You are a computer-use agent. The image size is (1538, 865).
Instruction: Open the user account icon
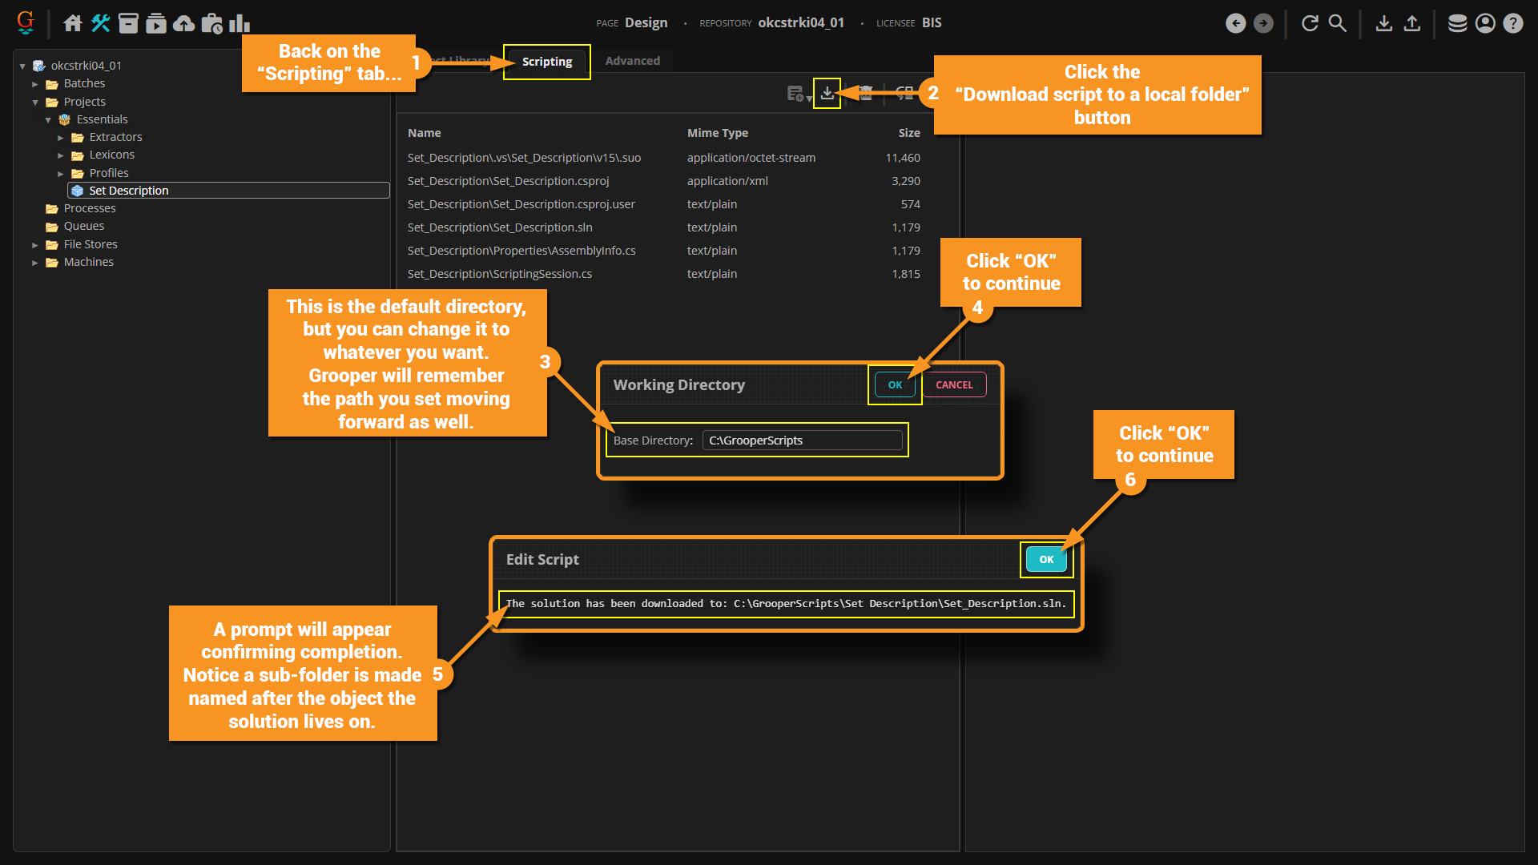pos(1485,23)
